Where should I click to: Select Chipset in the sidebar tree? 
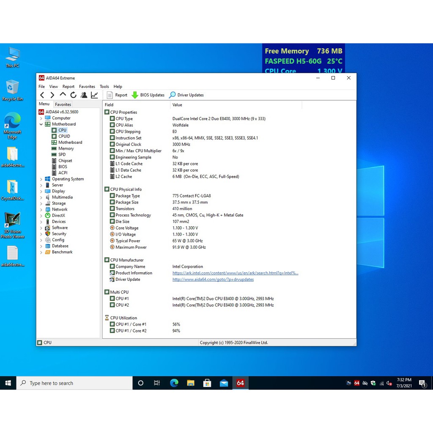(x=62, y=160)
